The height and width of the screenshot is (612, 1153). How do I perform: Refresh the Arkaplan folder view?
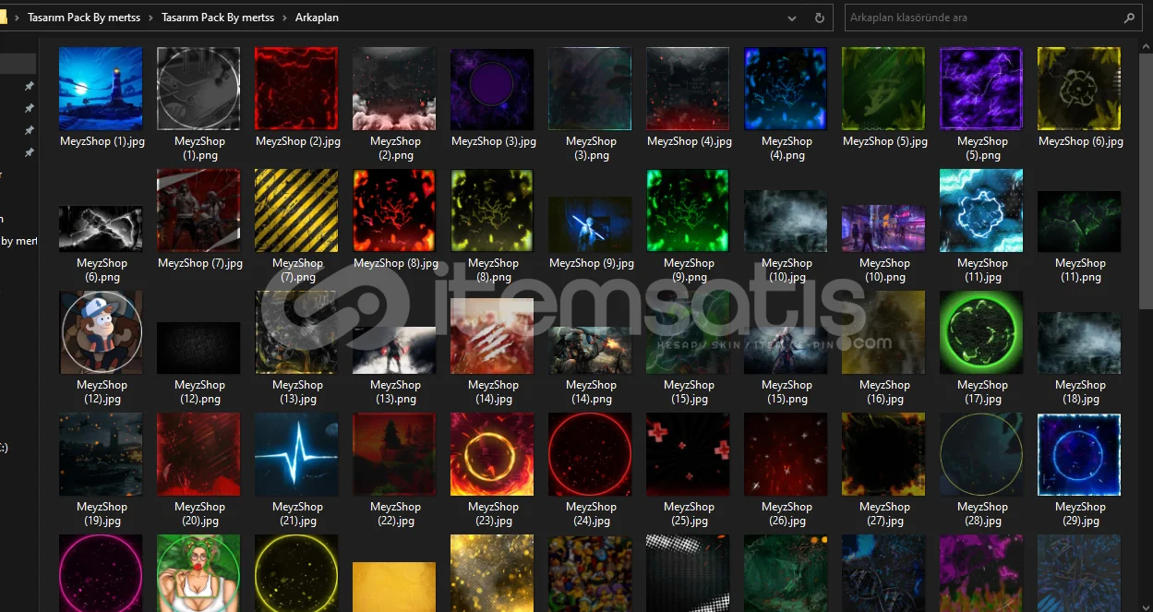(819, 18)
